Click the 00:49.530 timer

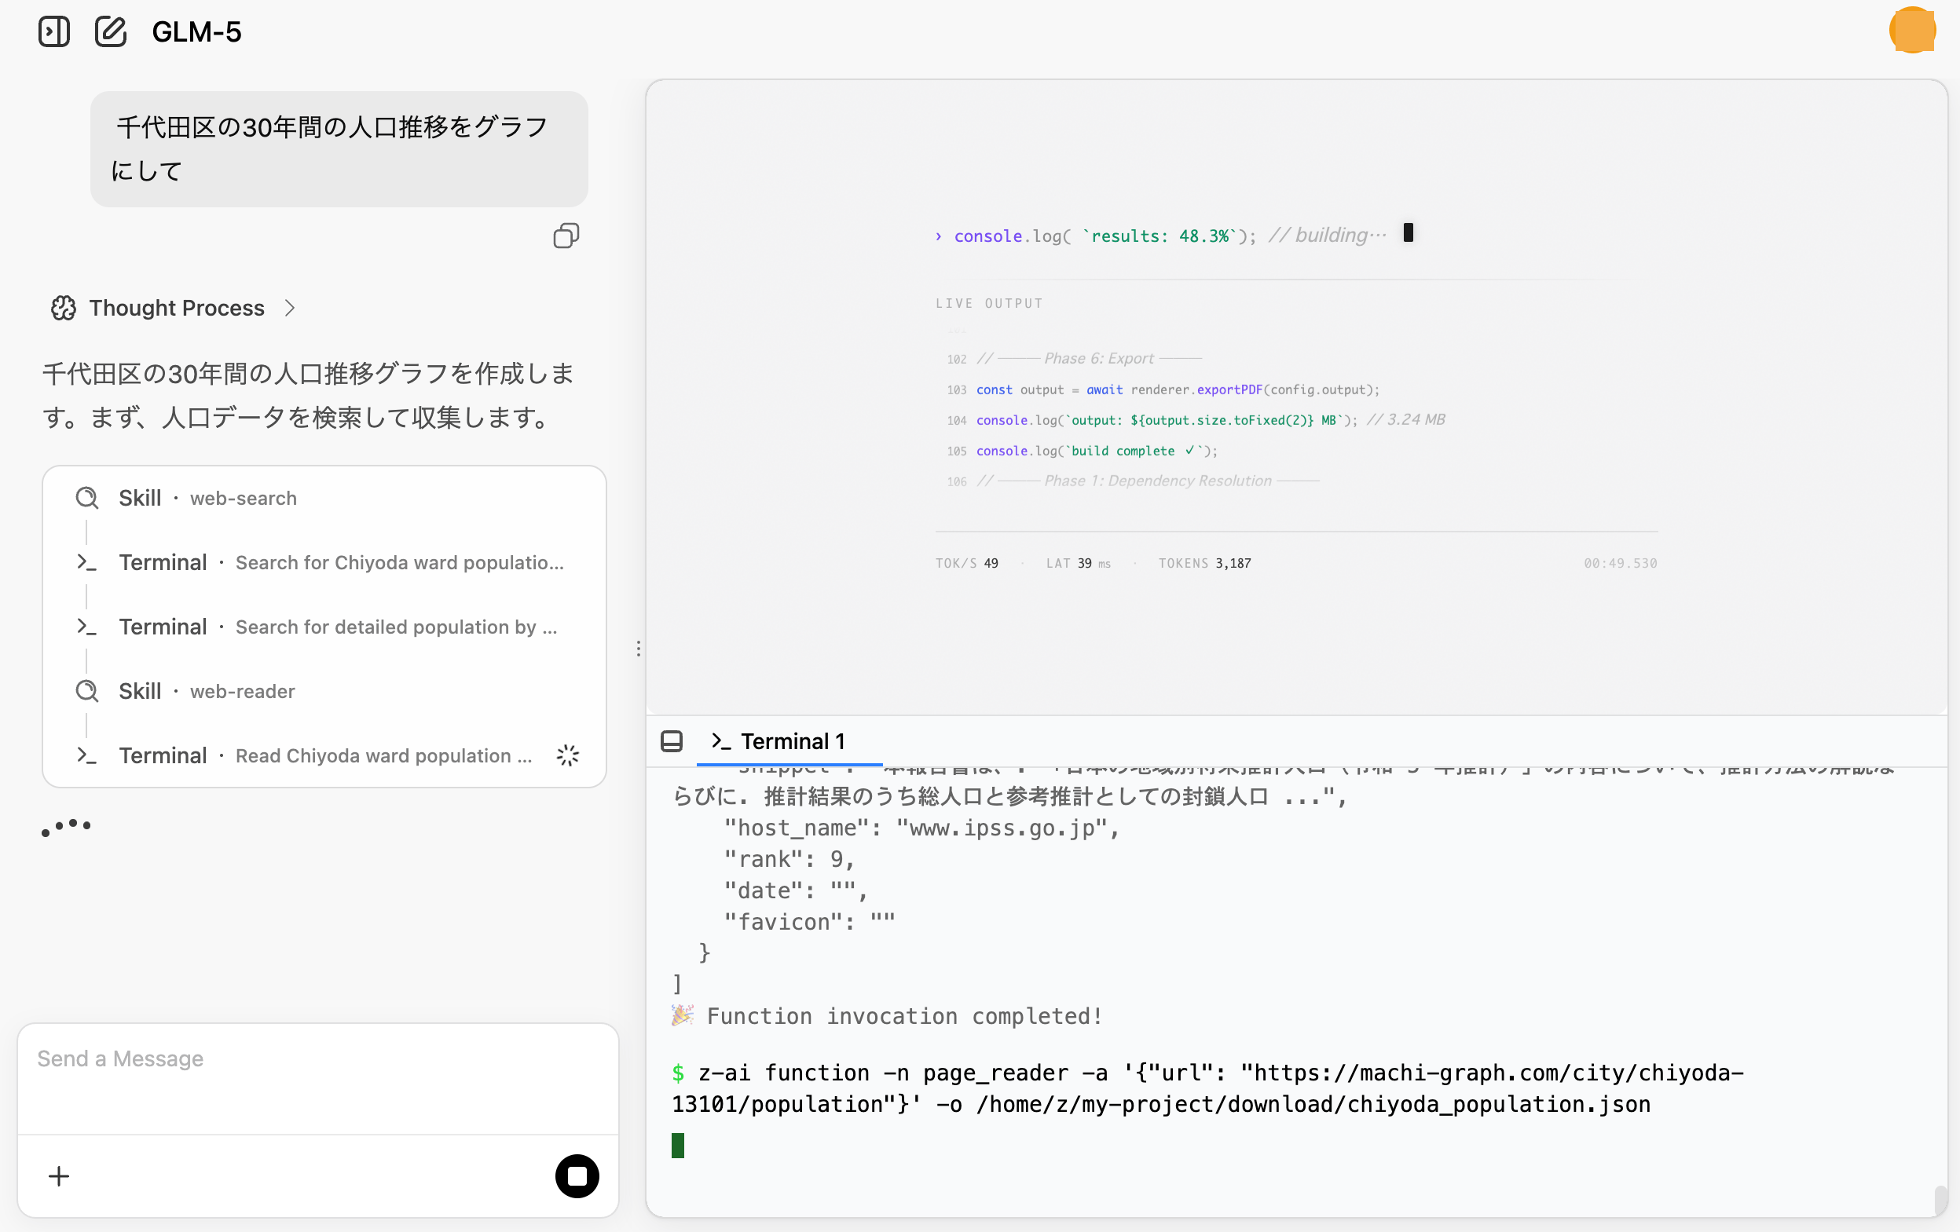1620,563
